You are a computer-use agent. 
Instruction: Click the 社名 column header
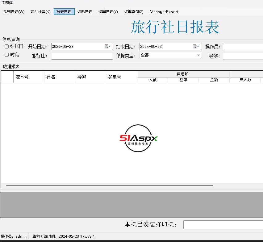click(x=60, y=77)
